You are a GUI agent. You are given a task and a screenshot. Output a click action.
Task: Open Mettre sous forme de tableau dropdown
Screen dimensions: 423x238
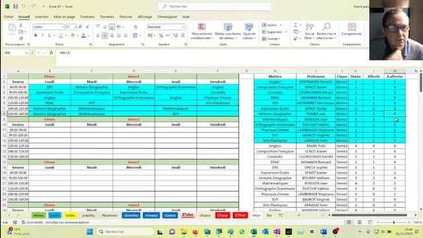point(228,31)
